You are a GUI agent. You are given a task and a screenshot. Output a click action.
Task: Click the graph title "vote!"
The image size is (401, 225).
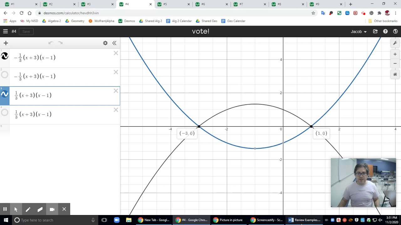pyautogui.click(x=200, y=31)
